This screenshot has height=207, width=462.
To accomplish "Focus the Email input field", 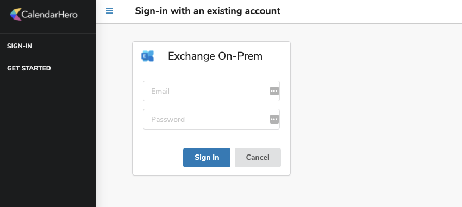I will pos(211,91).
